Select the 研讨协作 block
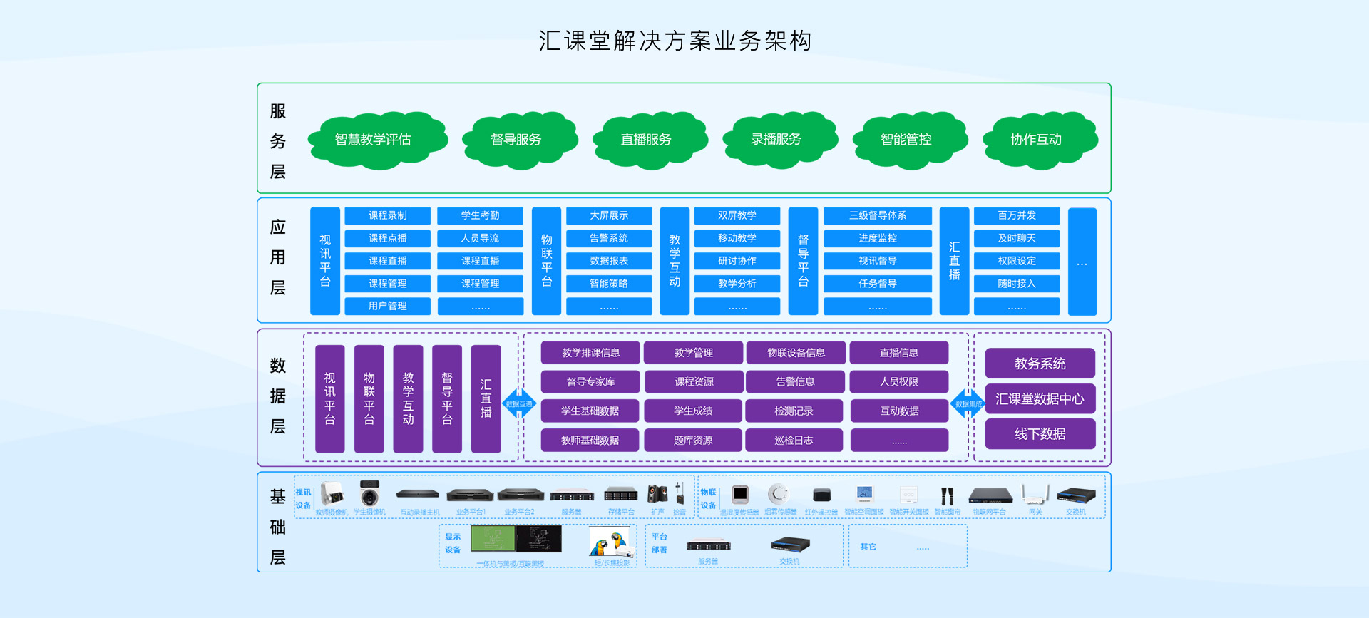Image resolution: width=1369 pixels, height=618 pixels. pyautogui.click(x=737, y=261)
